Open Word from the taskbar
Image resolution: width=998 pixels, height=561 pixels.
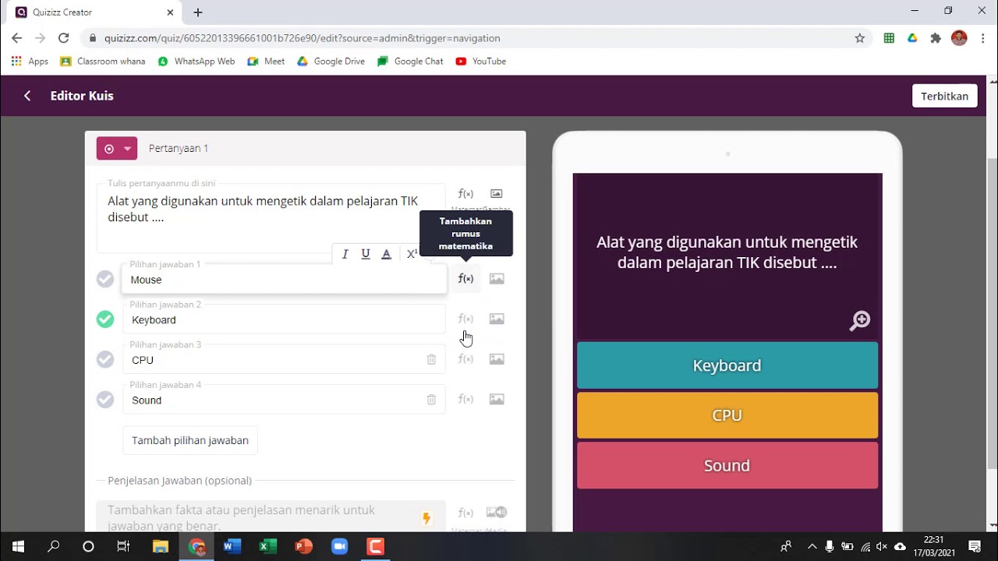point(232,547)
